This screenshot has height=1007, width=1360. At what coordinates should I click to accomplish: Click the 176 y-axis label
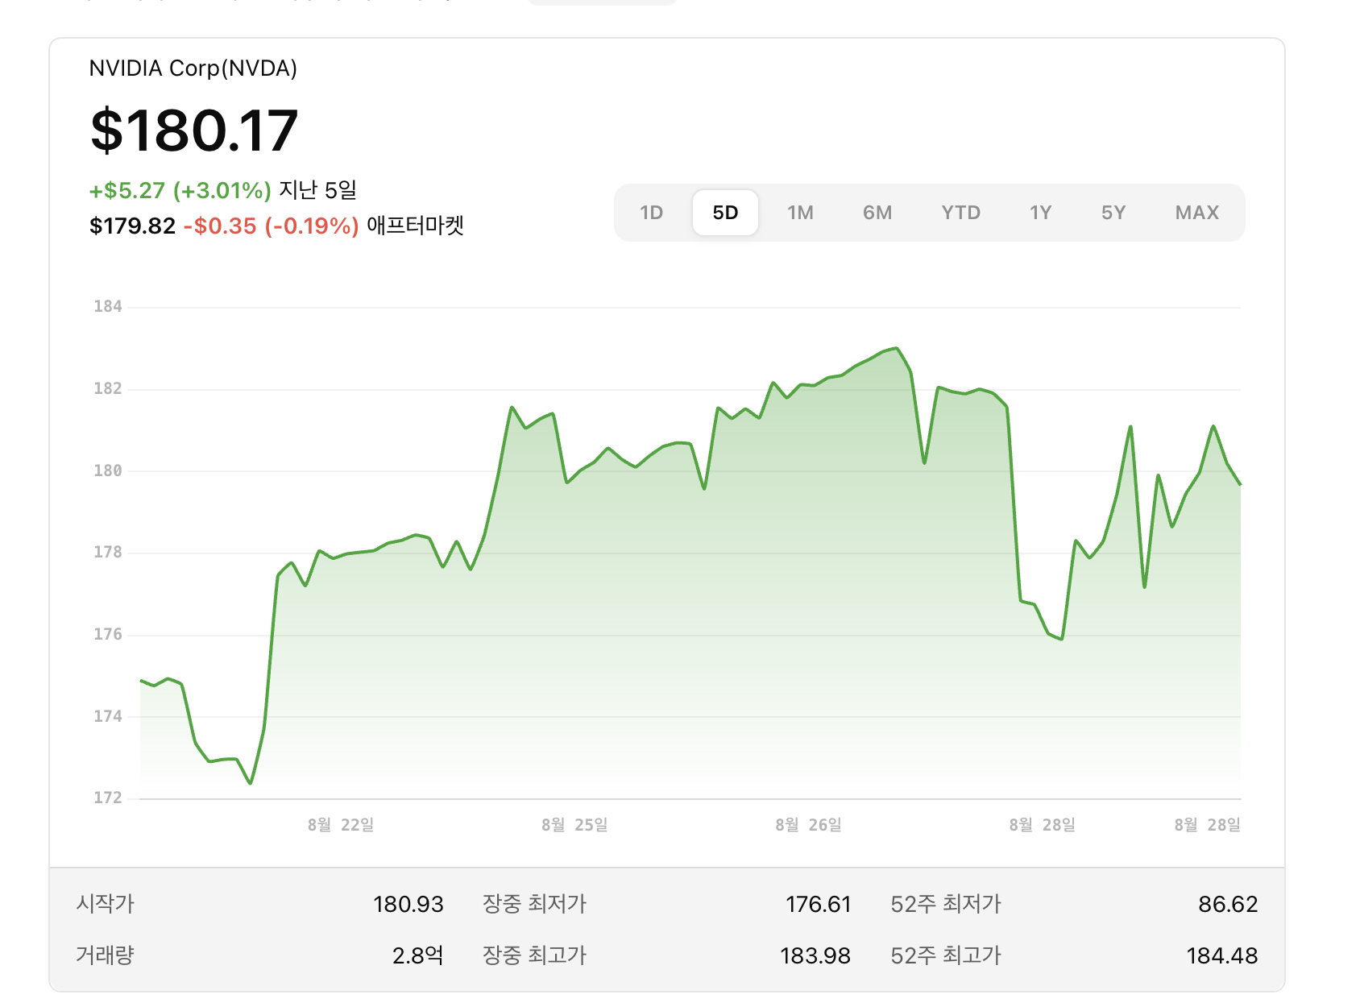108,635
